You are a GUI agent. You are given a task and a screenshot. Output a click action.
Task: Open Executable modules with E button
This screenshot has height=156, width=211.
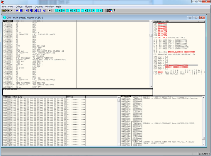click(60, 11)
